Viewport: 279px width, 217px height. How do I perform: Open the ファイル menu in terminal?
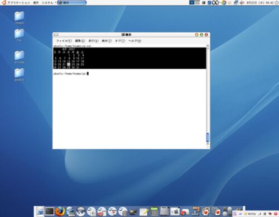click(64, 41)
